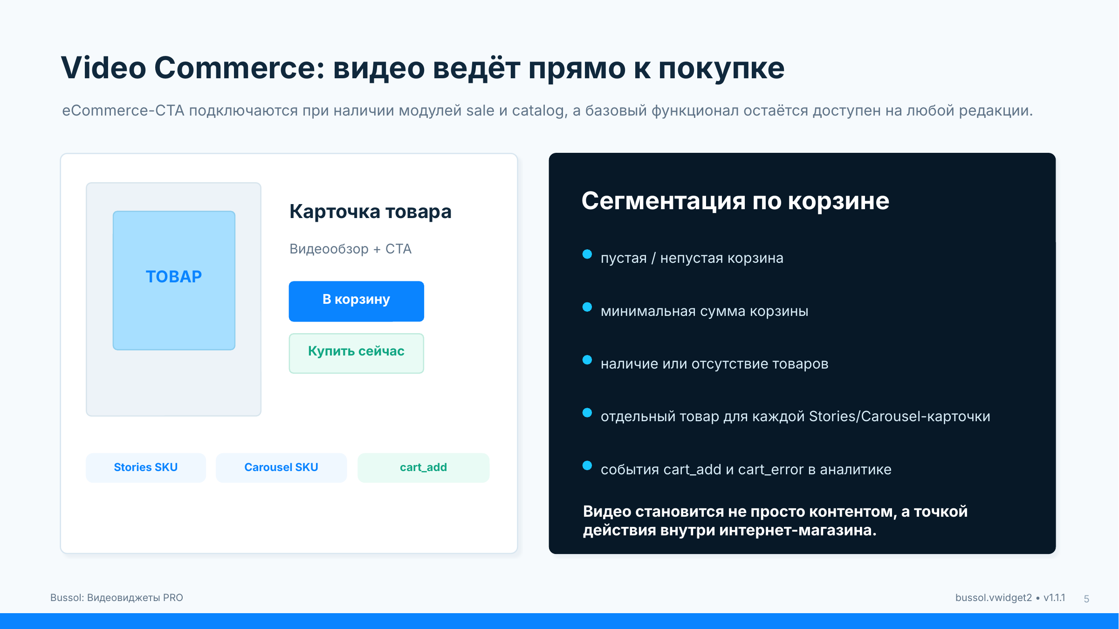Click the subtitle starting with "eCommerce-CTA подключаются"

(x=547, y=110)
